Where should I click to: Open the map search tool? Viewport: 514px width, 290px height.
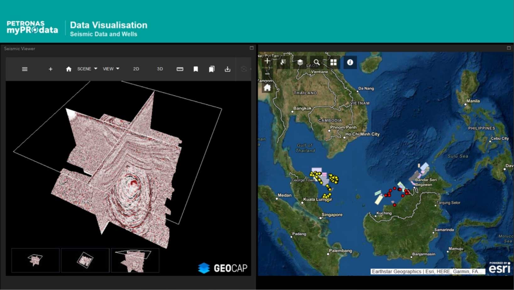(317, 62)
